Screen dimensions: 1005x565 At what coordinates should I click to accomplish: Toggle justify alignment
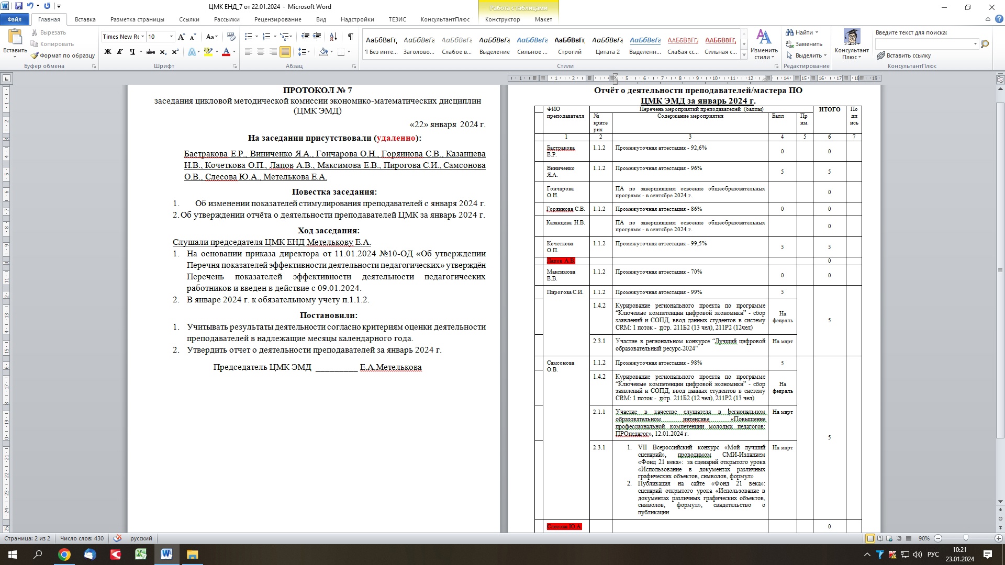(x=285, y=52)
